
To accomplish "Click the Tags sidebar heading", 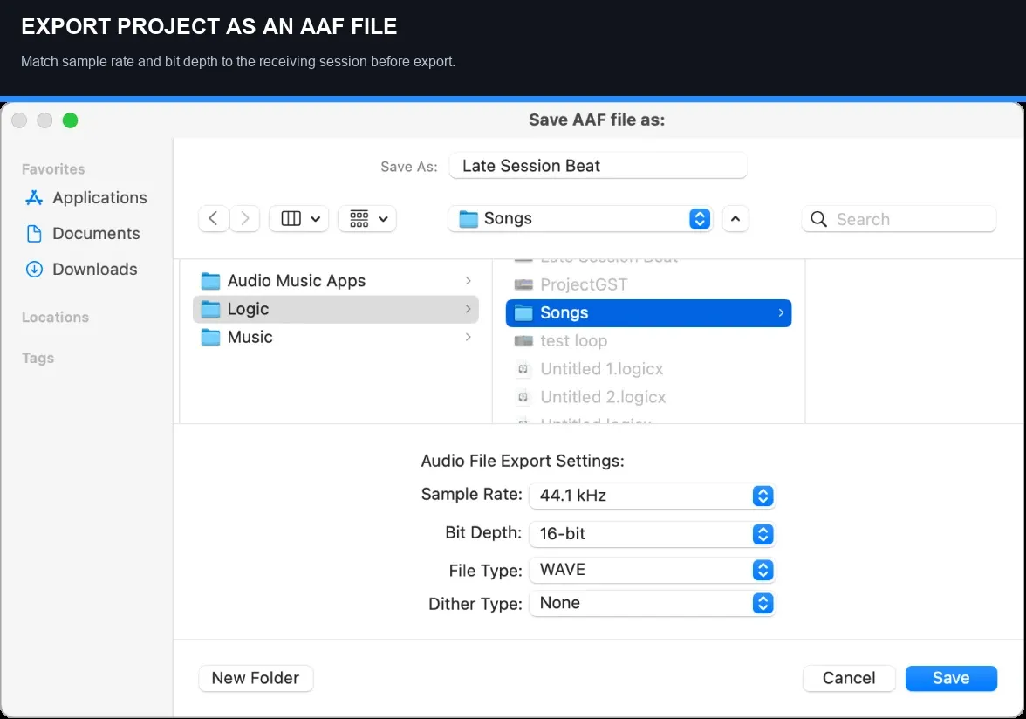I will (x=38, y=358).
